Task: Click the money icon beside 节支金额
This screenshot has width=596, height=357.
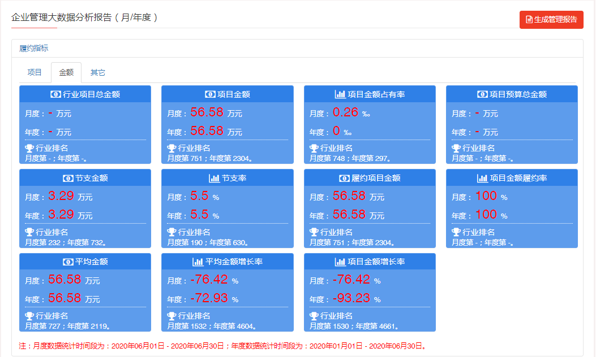Action: (67, 178)
